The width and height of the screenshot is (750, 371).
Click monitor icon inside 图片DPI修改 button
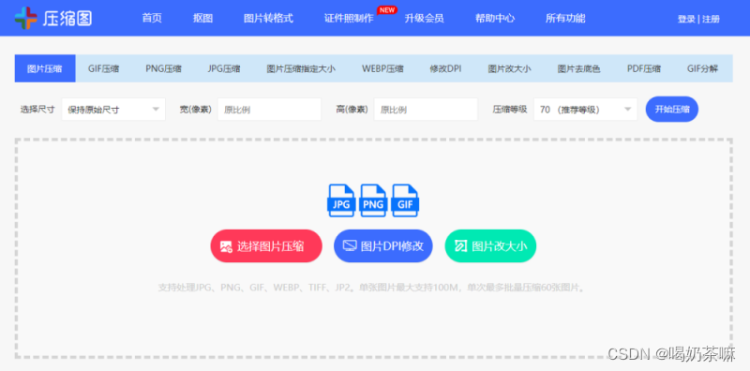click(350, 246)
